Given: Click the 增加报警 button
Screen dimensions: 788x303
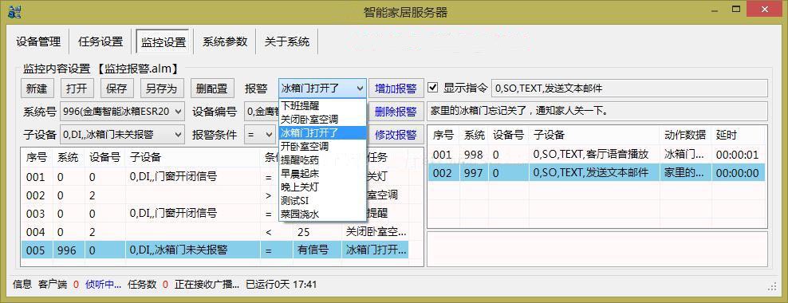Looking at the screenshot, I should 396,89.
